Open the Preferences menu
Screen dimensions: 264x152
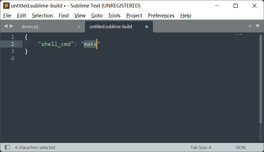[x=161, y=15]
